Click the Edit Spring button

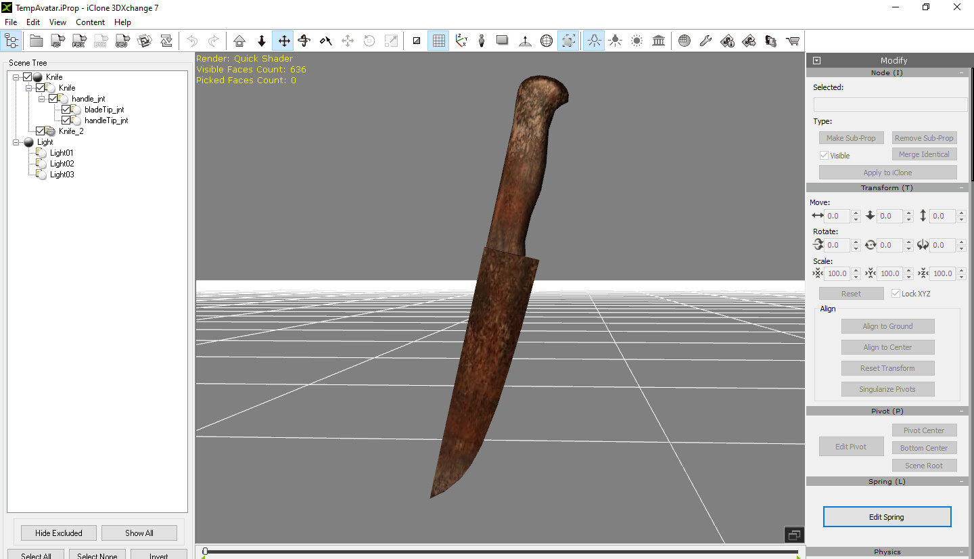tap(887, 516)
